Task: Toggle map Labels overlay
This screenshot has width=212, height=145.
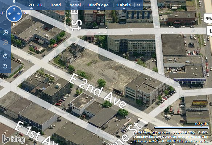Action: tap(124, 5)
